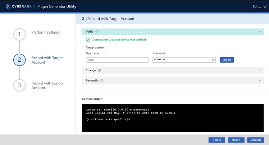The image size is (269, 145).
Task: Select Record with Logon Account step
Action: coord(47,86)
